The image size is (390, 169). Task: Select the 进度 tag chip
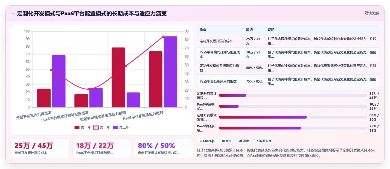(244, 141)
